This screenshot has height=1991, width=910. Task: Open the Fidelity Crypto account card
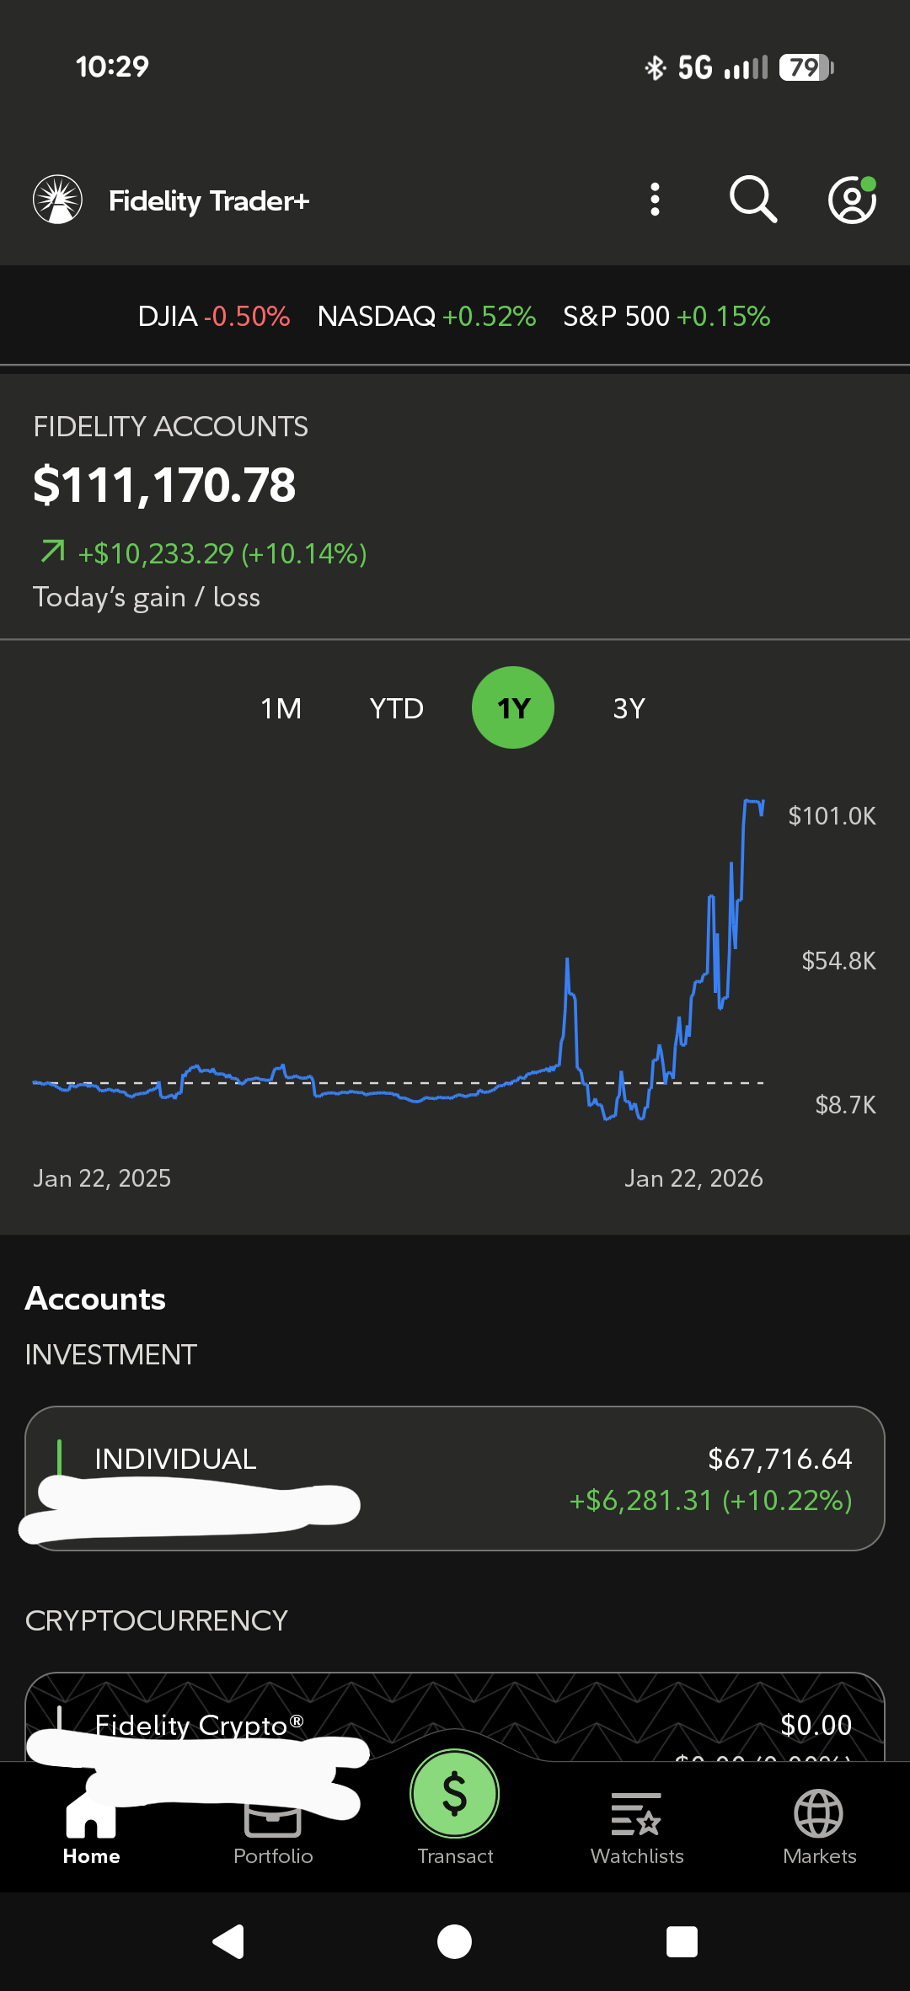tap(455, 1716)
